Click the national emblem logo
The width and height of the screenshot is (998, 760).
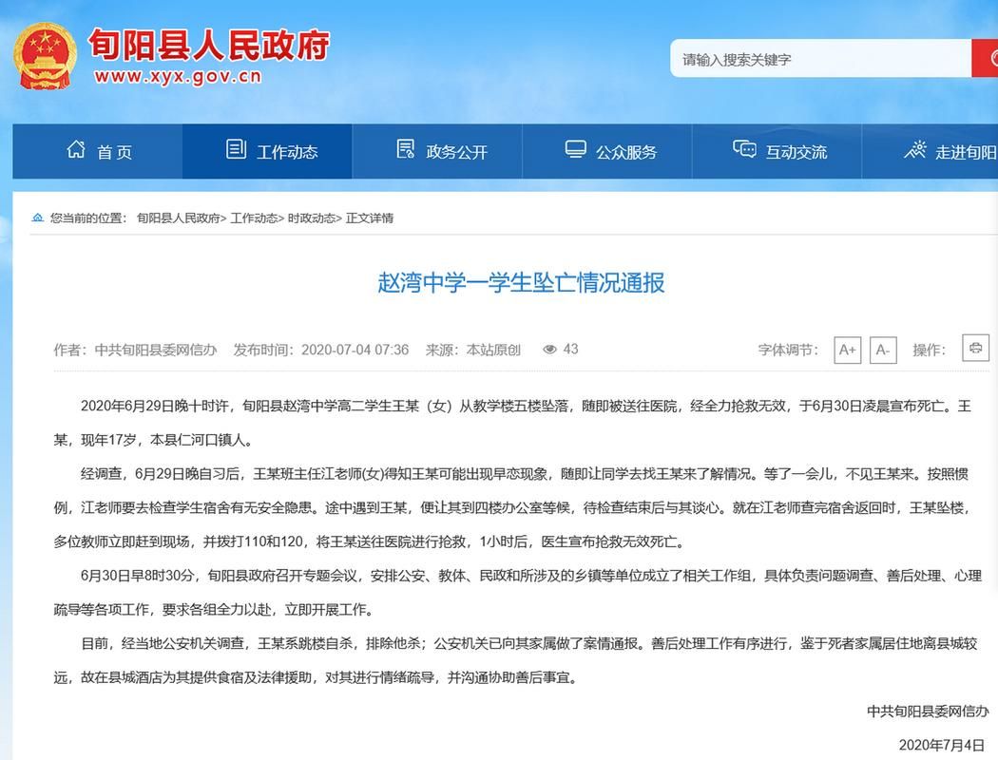tap(45, 57)
